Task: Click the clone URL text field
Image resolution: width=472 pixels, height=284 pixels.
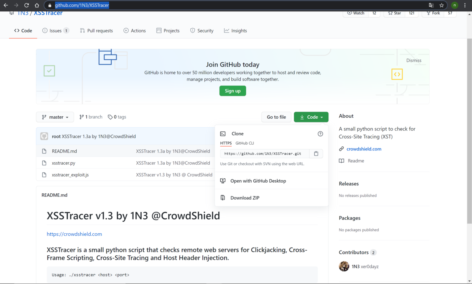Action: pyautogui.click(x=265, y=154)
